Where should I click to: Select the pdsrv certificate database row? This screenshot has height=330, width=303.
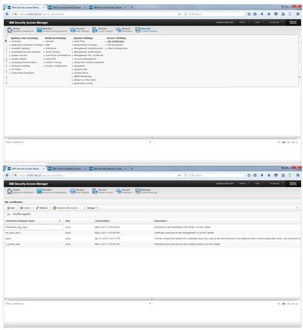point(152,239)
